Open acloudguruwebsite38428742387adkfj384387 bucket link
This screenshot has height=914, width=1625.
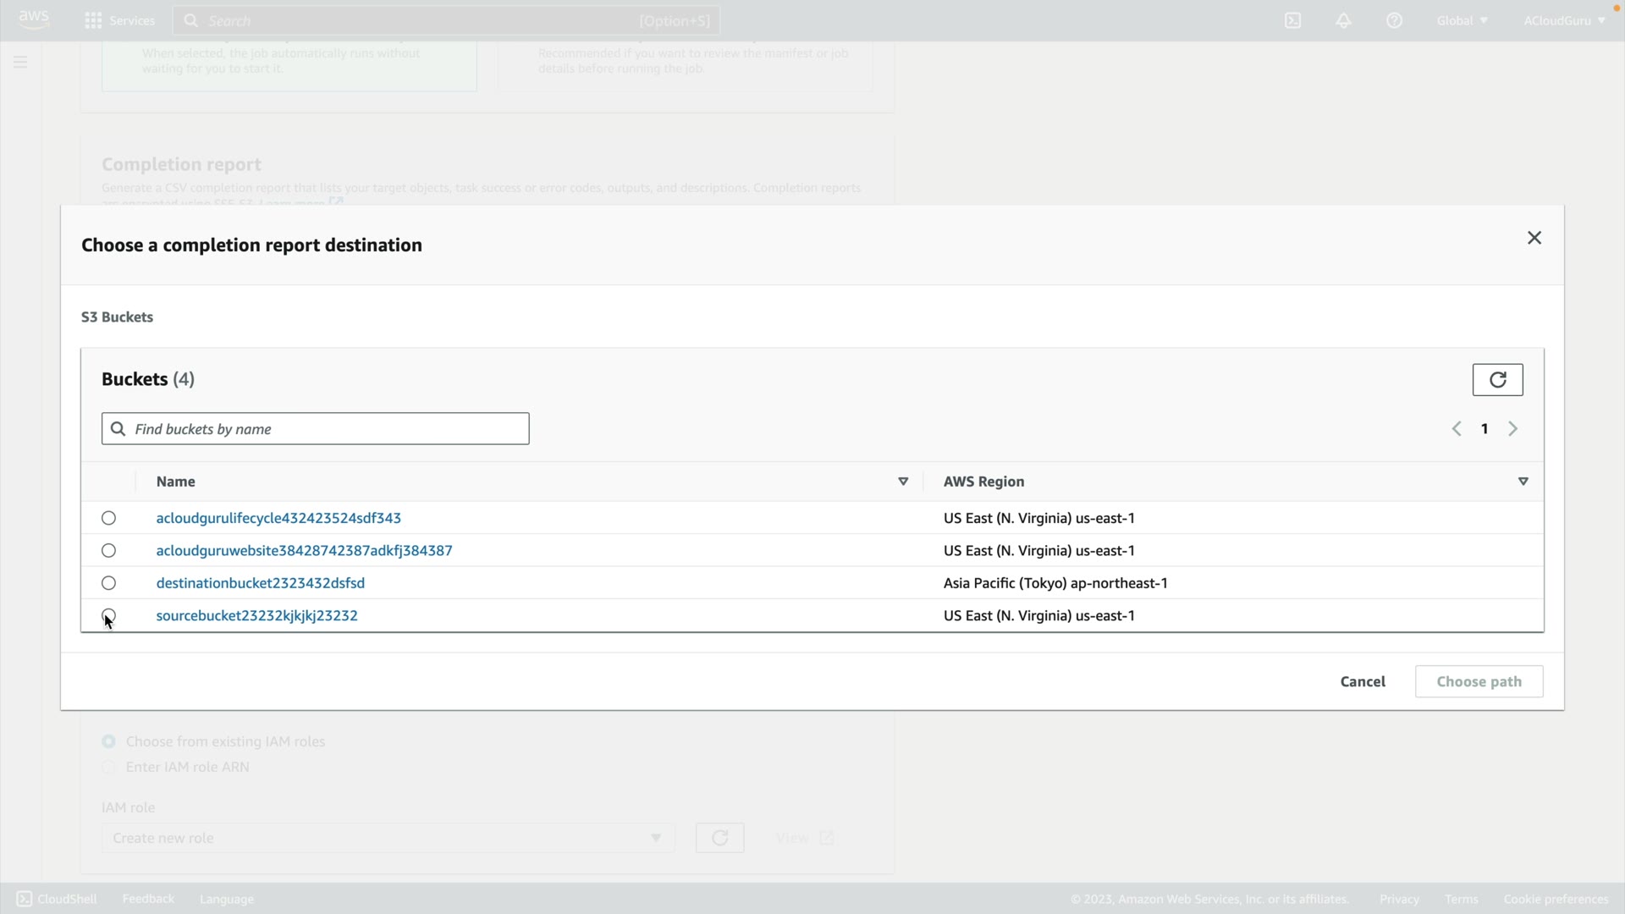click(304, 551)
